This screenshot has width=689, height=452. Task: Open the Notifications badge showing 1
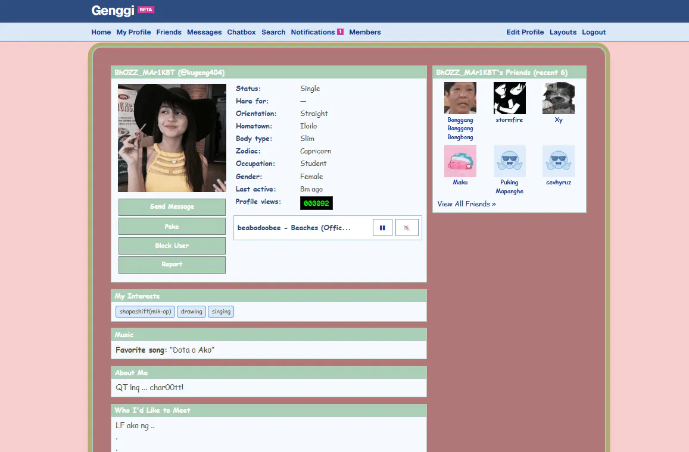[x=340, y=32]
